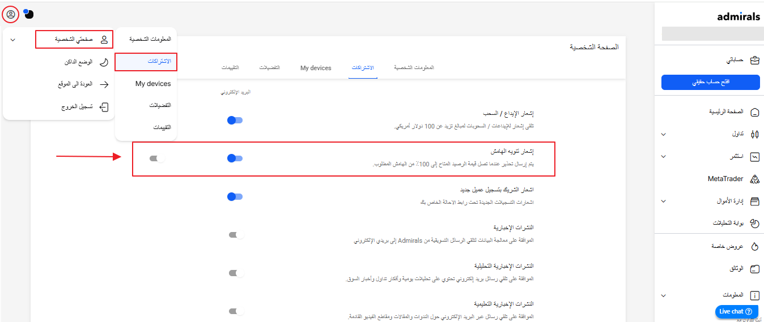This screenshot has height=322, width=764.
Task: Enable the النشرات الإخبارية switch
Action: tap(236, 235)
